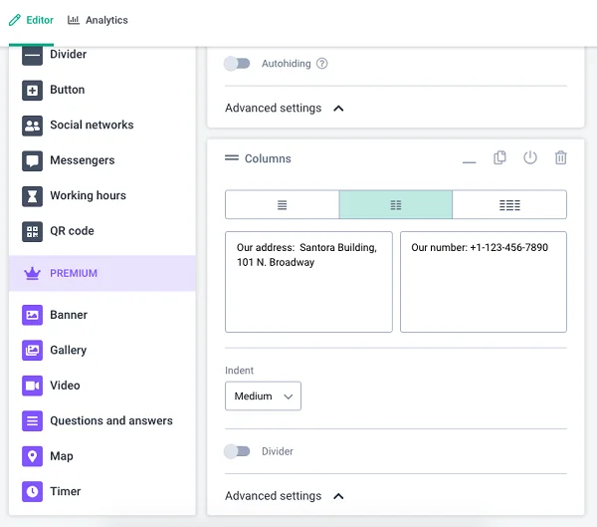Click the Autohiding help question mark
The width and height of the screenshot is (597, 527).
pyautogui.click(x=322, y=64)
